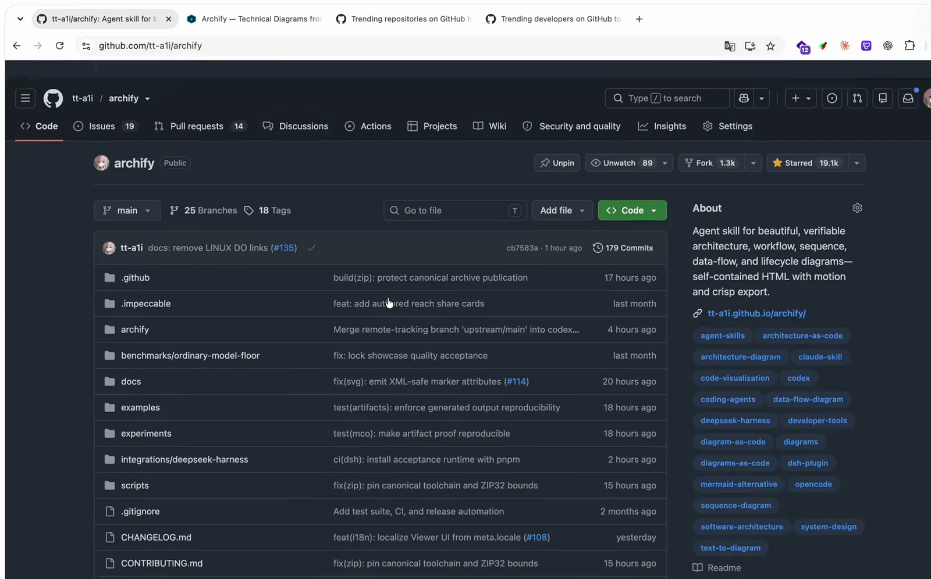Open the Issues icon in top header

pyautogui.click(x=832, y=98)
